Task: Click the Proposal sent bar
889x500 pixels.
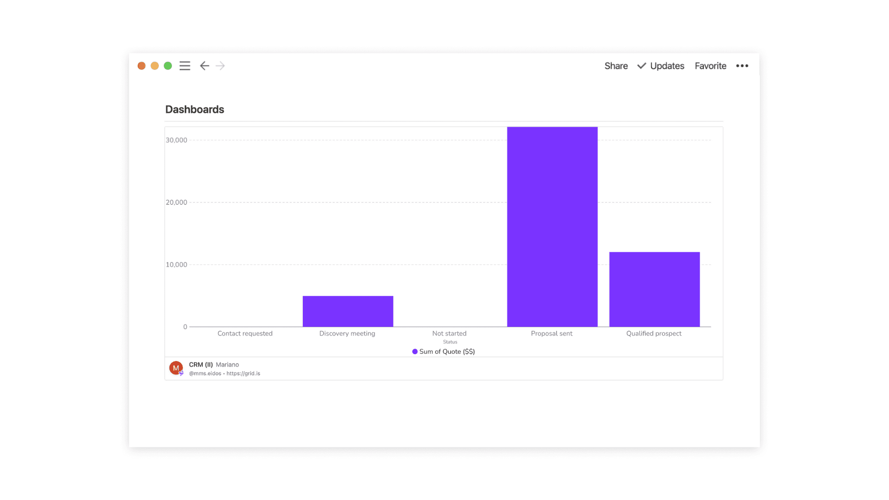Action: [552, 227]
